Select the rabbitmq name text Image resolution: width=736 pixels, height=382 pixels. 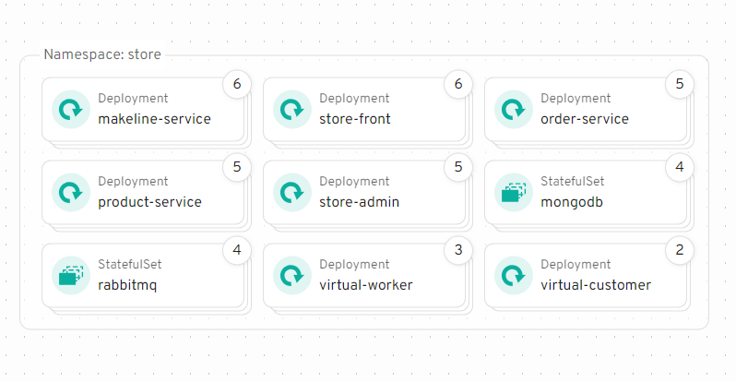pyautogui.click(x=127, y=286)
